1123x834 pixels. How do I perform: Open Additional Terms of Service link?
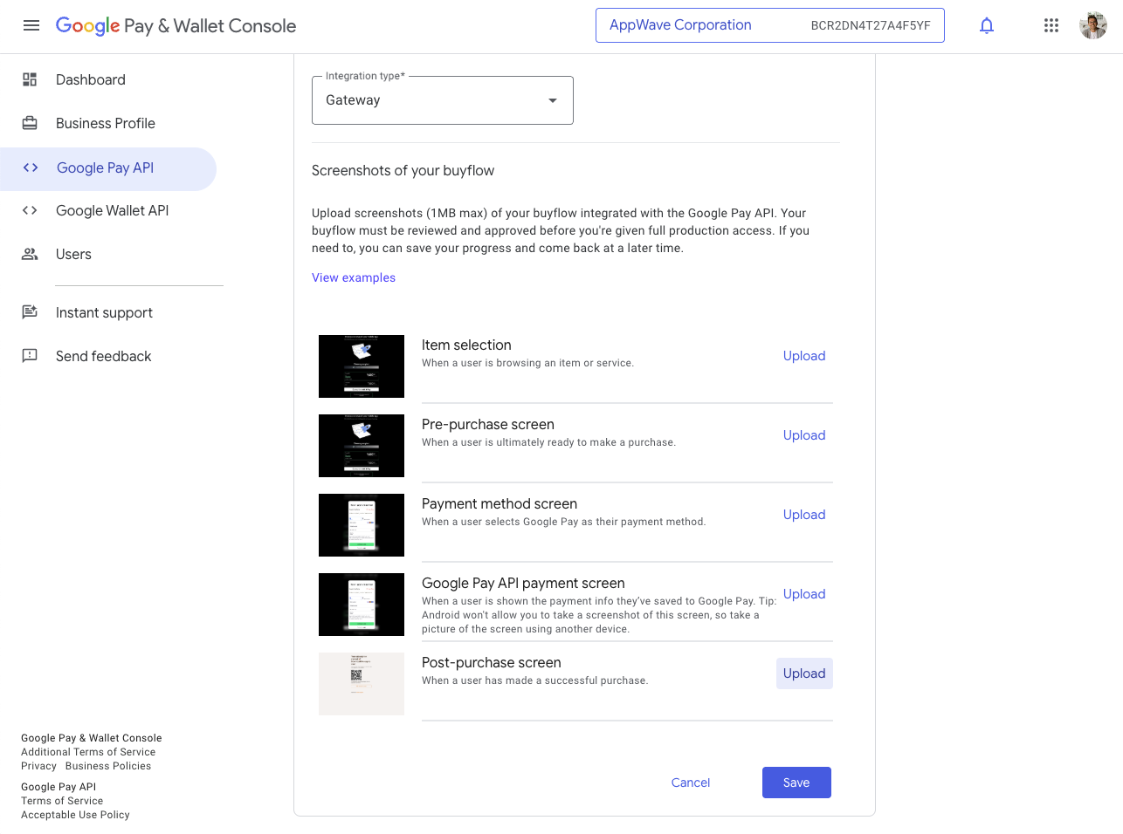tap(88, 752)
